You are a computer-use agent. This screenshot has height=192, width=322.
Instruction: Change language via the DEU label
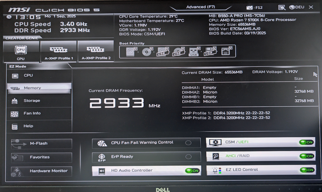tap(300, 7)
